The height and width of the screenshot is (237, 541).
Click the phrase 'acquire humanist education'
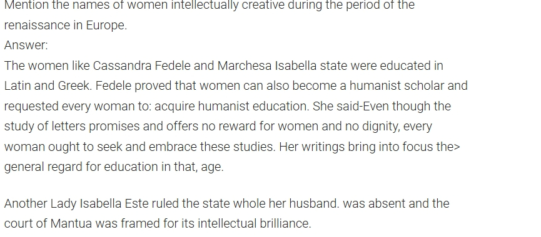tap(231, 106)
